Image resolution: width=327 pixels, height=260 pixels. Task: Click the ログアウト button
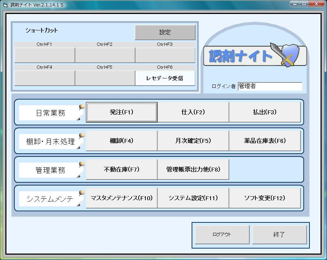point(222,235)
